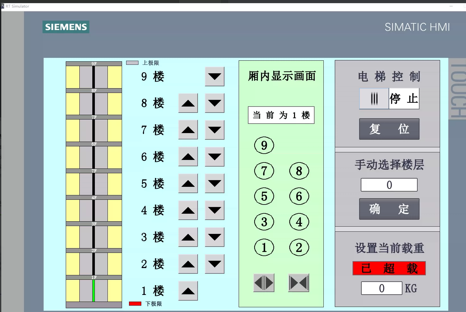
Task: Select floor 2 in the car panel
Action: [299, 248]
